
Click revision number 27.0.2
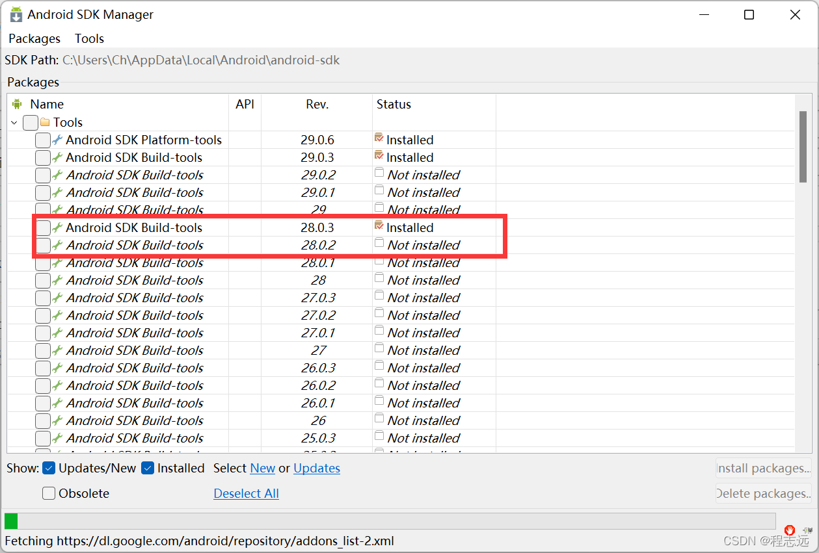tap(317, 315)
